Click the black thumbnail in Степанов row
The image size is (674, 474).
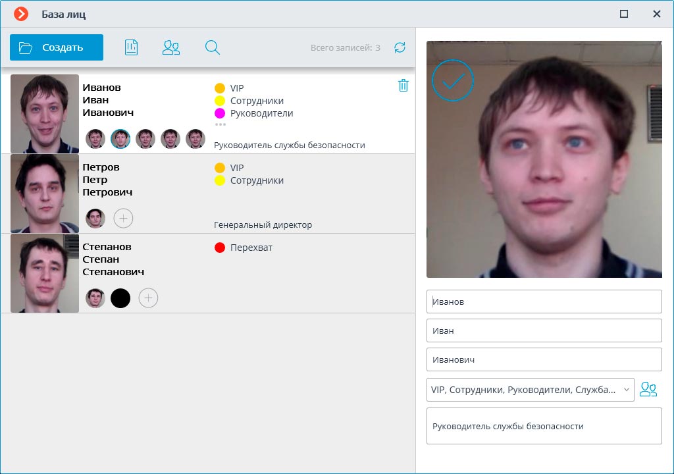click(120, 298)
